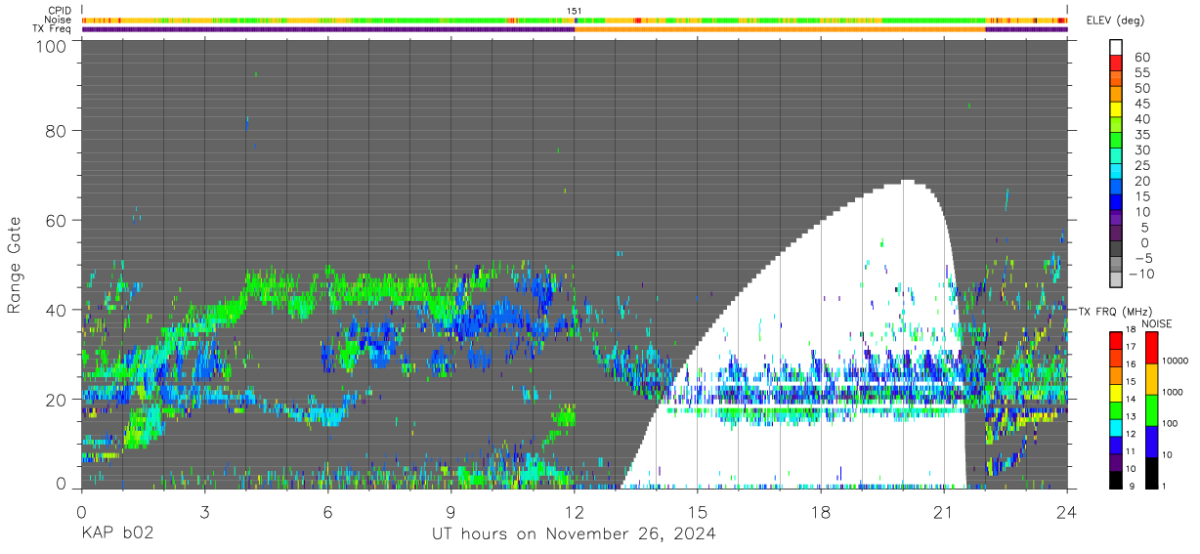Click the CPID label

point(59,10)
